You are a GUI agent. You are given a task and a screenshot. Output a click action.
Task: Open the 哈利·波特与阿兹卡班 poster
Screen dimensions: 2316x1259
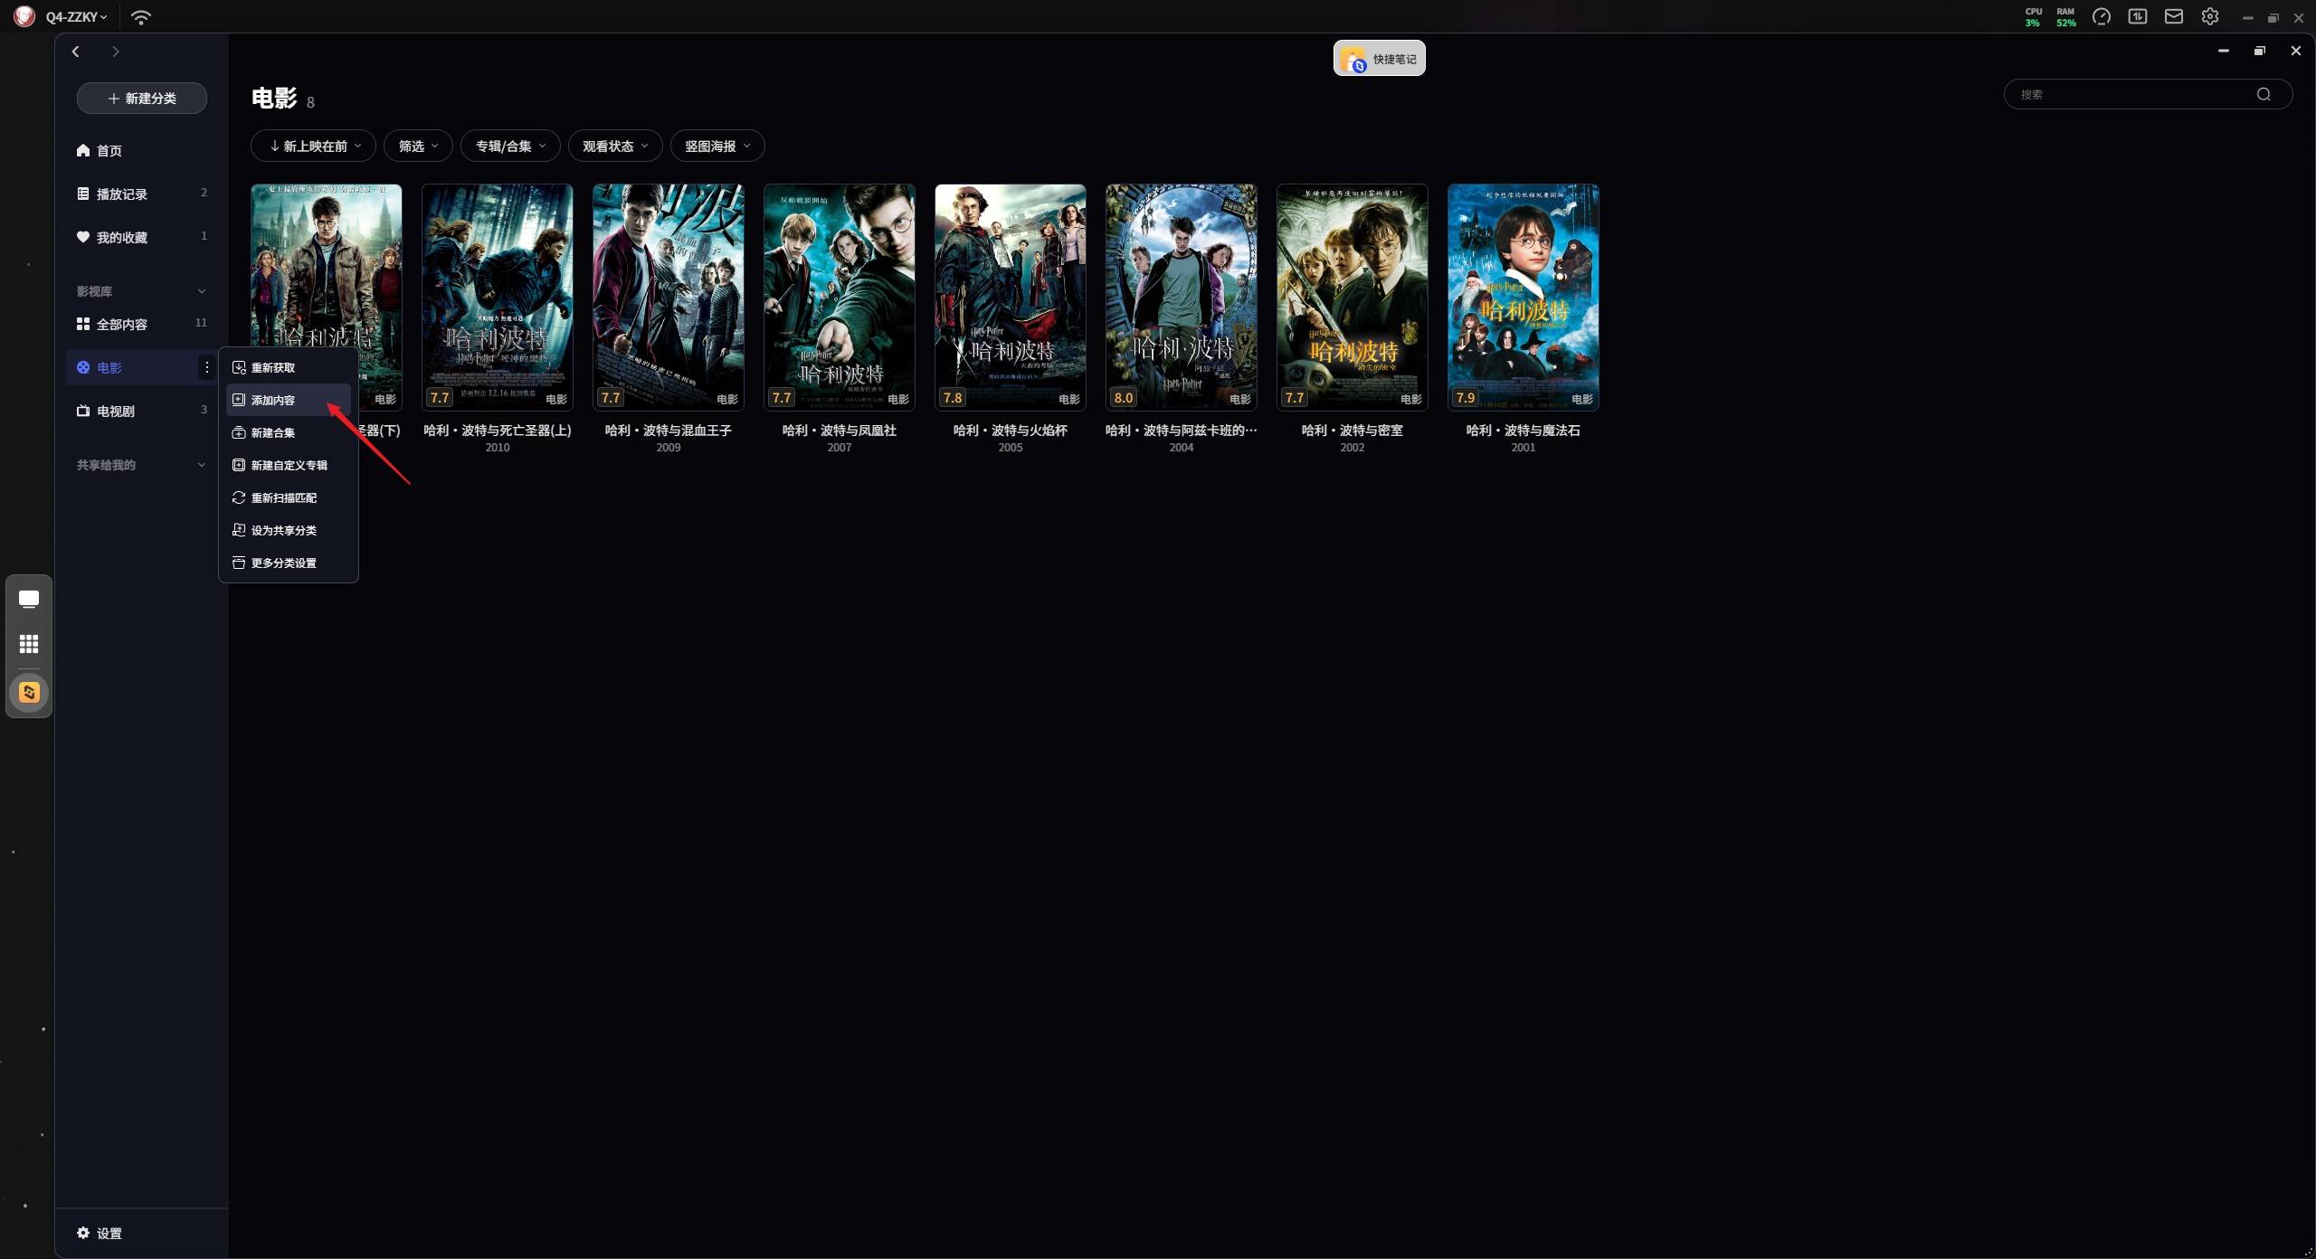click(1181, 298)
